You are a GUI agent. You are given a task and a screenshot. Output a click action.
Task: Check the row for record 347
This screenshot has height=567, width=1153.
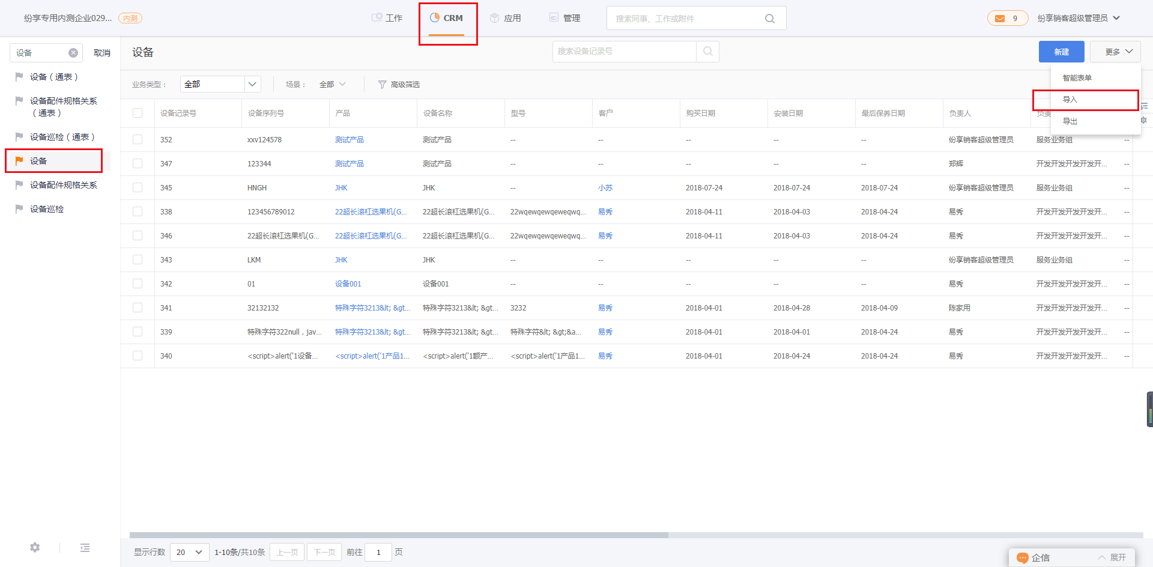point(138,163)
